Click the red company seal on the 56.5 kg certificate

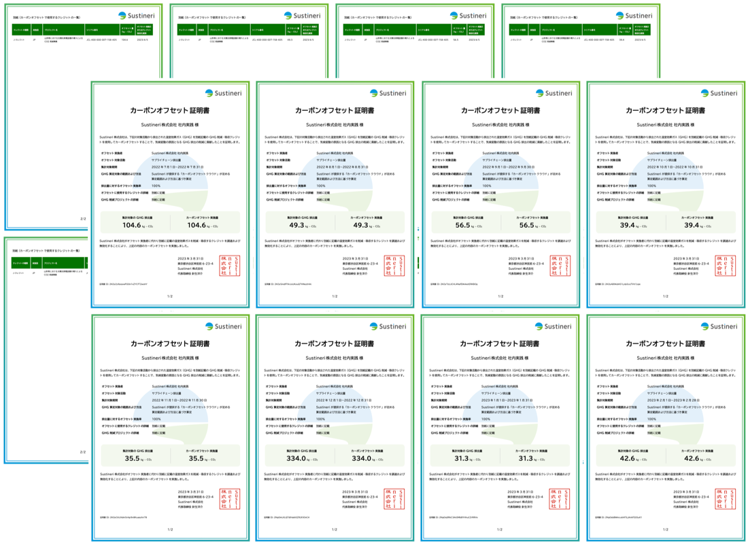pyautogui.click(x=560, y=266)
